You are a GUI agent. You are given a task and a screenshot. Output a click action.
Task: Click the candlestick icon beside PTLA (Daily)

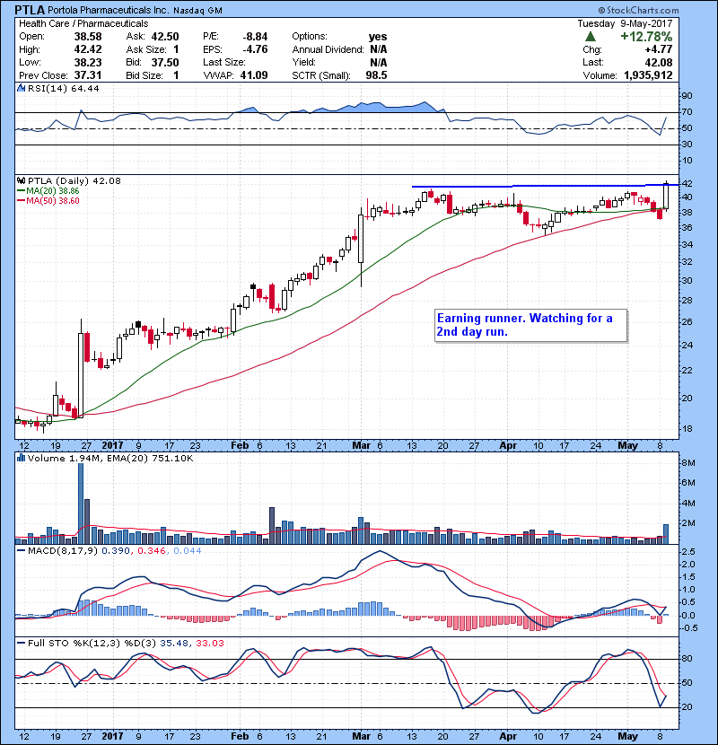[x=22, y=180]
